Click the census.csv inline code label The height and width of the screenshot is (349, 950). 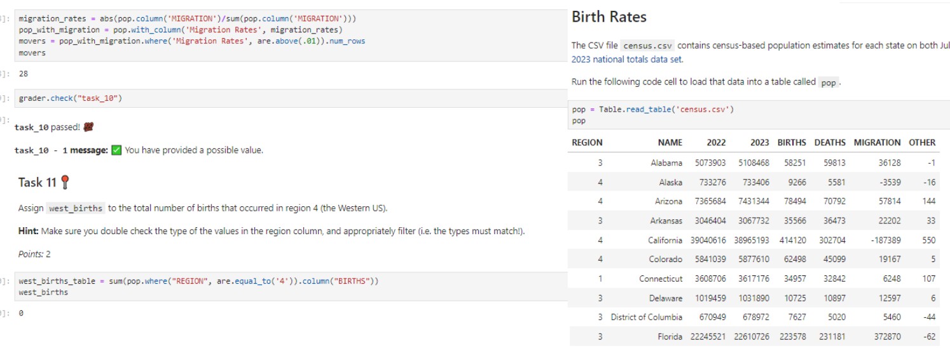[646, 46]
